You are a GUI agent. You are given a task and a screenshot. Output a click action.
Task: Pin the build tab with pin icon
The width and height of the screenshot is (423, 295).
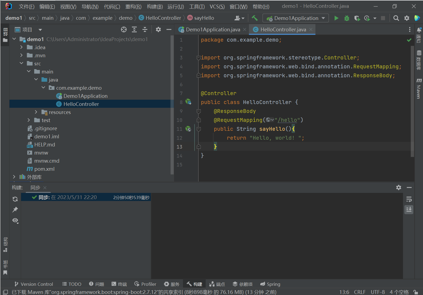15,210
